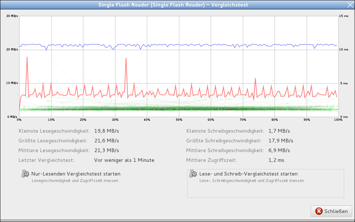Start the Nur-Lesenden Vergleichstest
355x222 pixels.
(x=76, y=174)
